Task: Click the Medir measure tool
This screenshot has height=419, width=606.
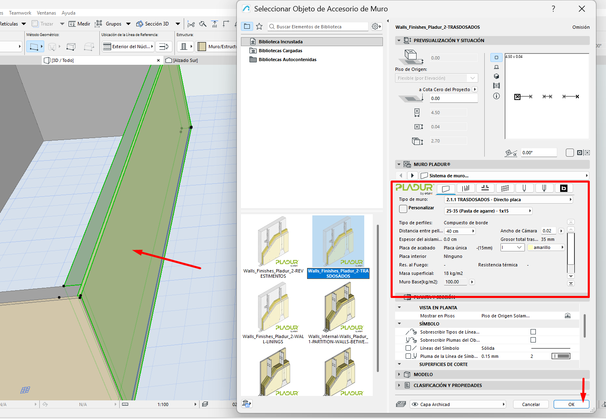Action: click(x=80, y=24)
